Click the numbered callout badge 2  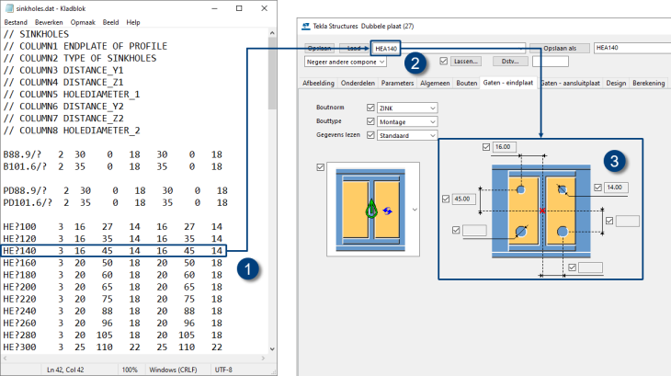click(x=416, y=63)
